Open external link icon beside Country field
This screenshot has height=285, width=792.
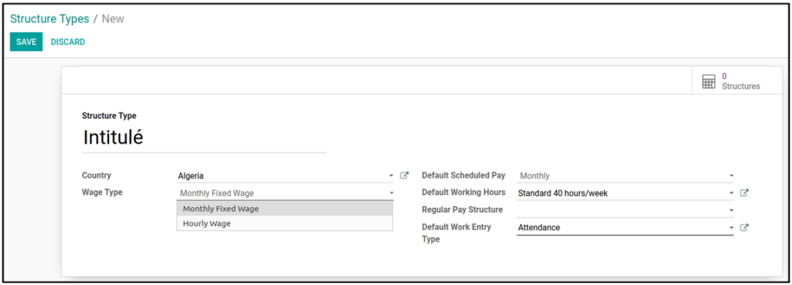click(x=404, y=175)
